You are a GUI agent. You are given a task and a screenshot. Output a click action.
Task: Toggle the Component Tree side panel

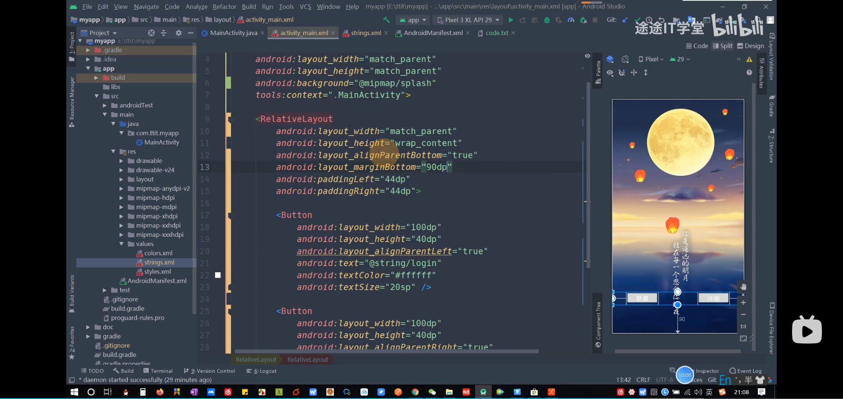coord(598,324)
